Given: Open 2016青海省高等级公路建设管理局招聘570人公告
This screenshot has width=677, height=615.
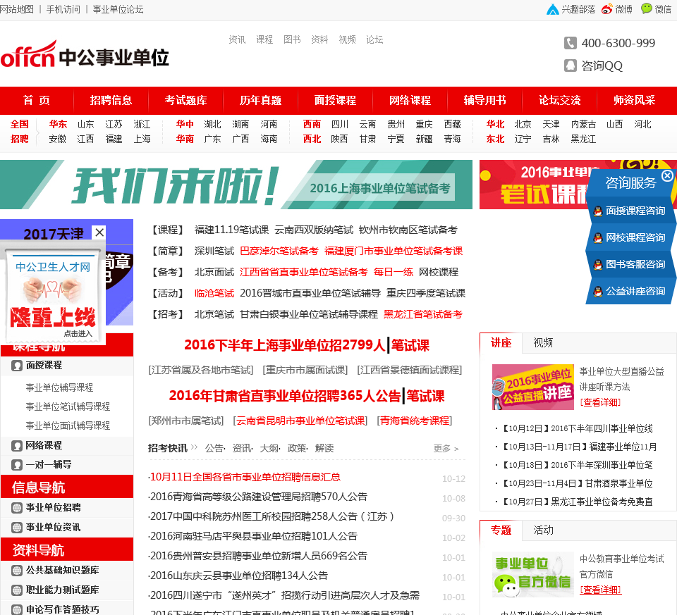Looking at the screenshot, I should [x=258, y=497].
